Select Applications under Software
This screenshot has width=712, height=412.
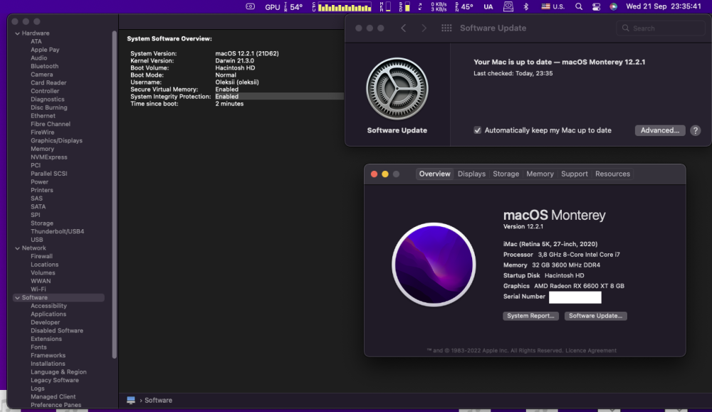pos(48,314)
